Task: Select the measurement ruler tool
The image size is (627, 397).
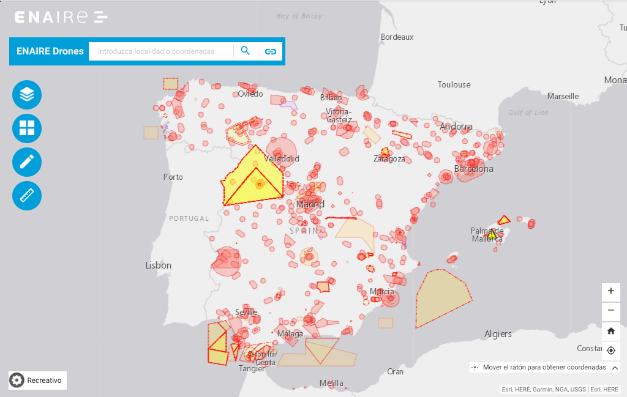Action: [26, 196]
